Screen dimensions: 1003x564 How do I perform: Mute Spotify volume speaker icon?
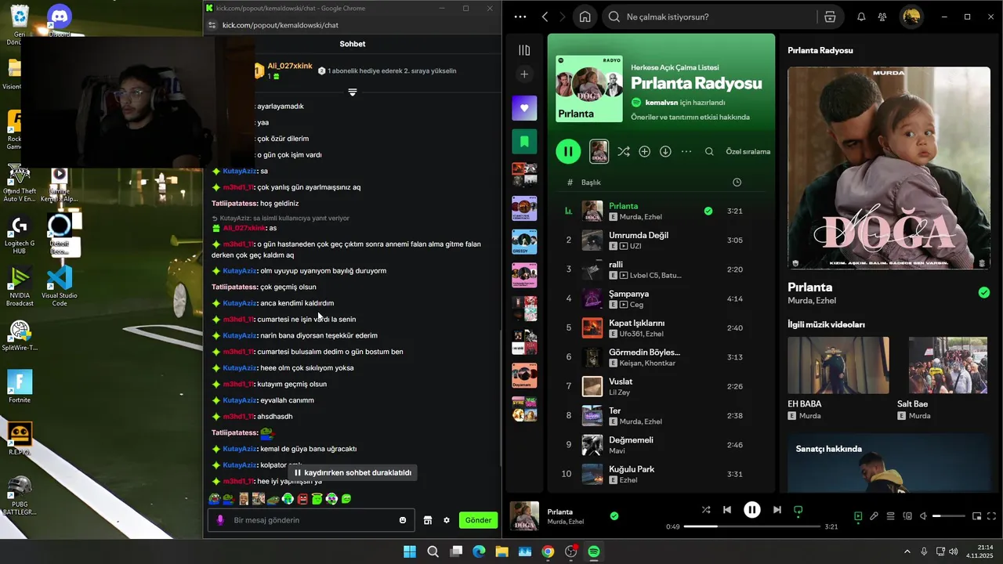coord(923,516)
